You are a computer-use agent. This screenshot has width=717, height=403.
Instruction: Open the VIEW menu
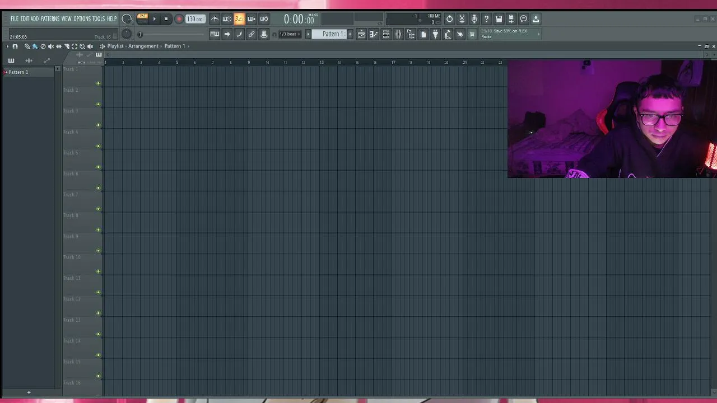pos(66,19)
